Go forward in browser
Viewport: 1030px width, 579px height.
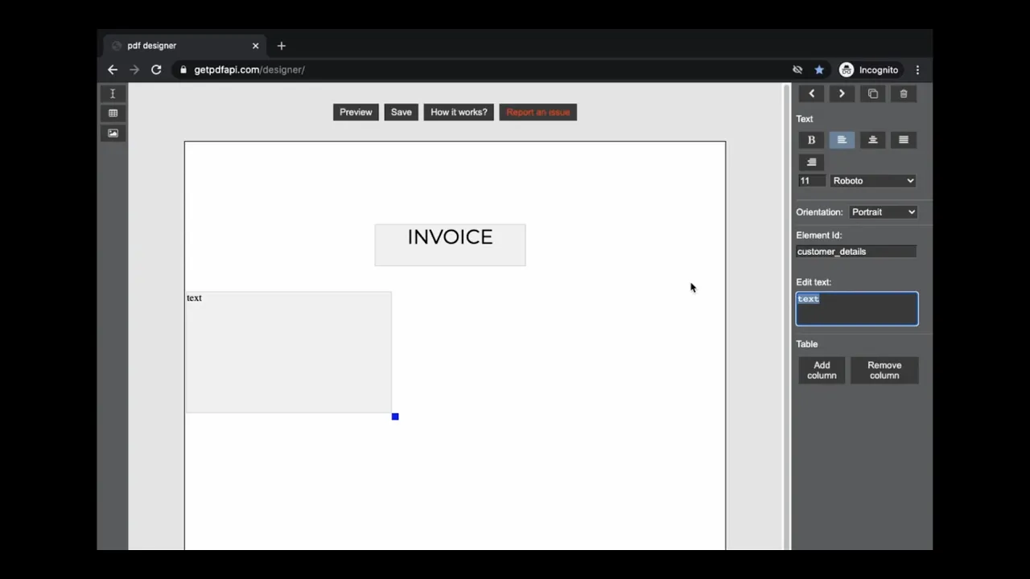134,70
